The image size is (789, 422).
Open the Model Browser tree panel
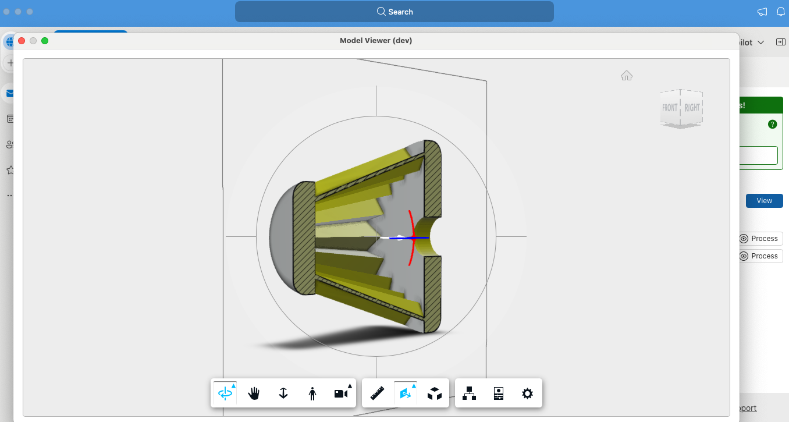click(x=469, y=393)
